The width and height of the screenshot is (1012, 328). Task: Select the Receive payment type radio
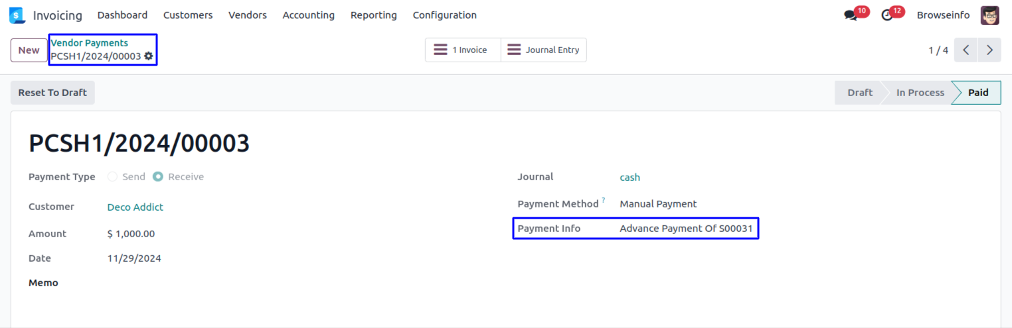[158, 177]
